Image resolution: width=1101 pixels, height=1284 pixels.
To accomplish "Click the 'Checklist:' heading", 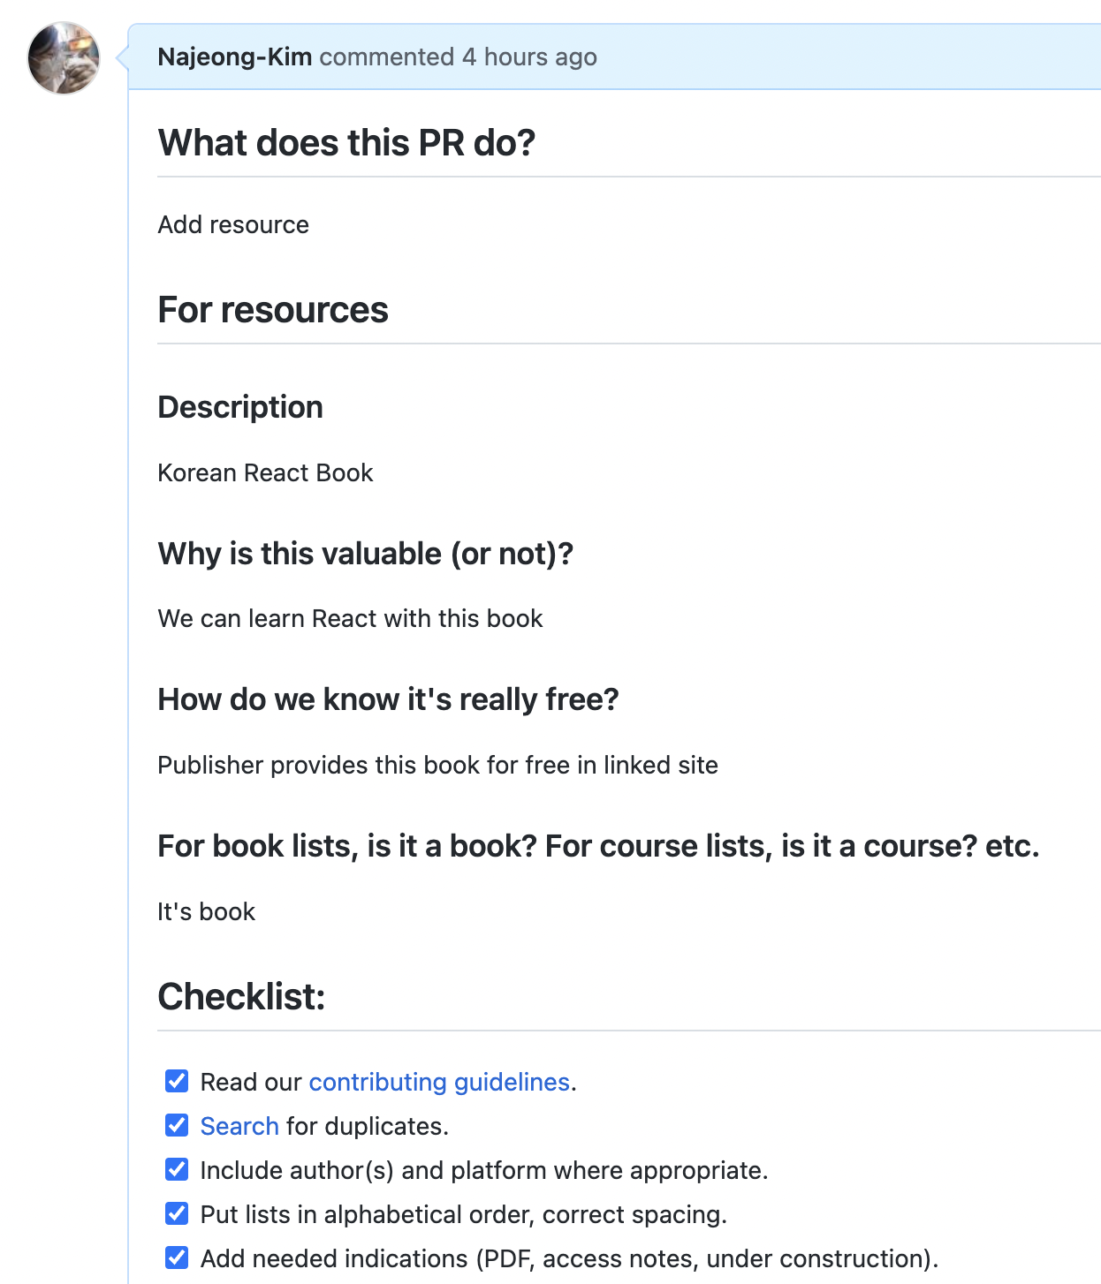I will [x=241, y=997].
